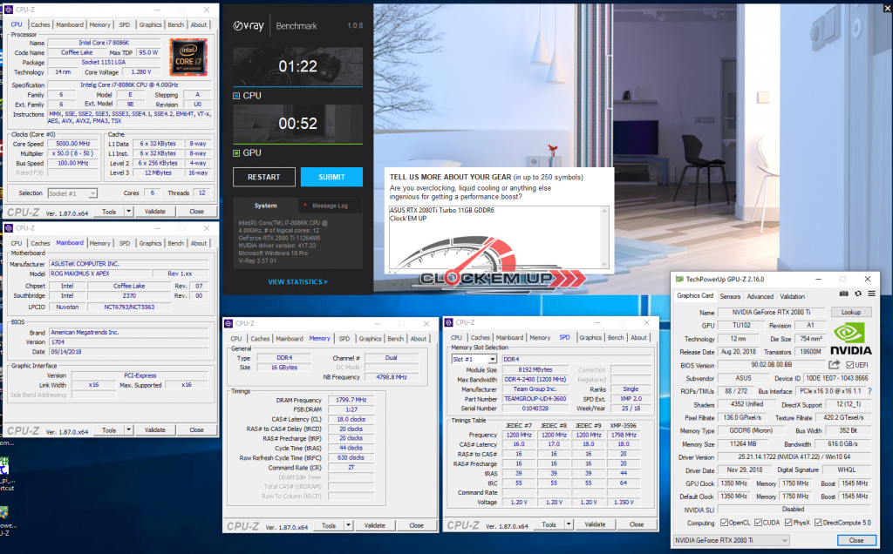Click title bar icon of CPU-Z Memory window

click(x=228, y=323)
